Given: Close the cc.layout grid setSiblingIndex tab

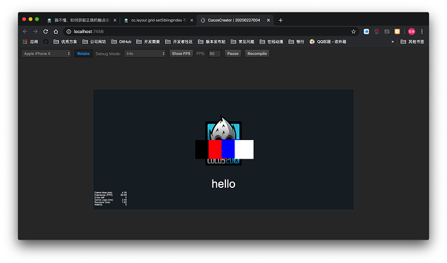Looking at the screenshot, I should 192,20.
